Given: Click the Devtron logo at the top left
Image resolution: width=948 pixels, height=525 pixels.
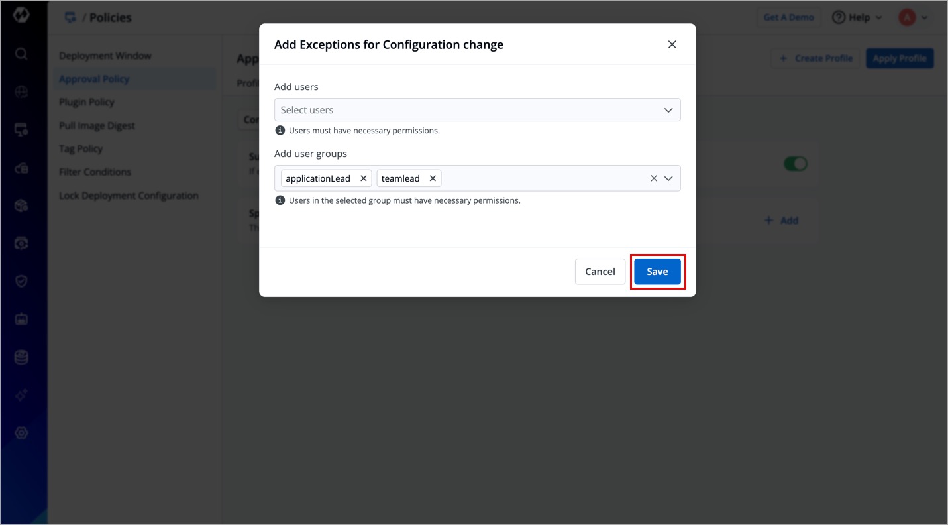Looking at the screenshot, I should (x=21, y=17).
